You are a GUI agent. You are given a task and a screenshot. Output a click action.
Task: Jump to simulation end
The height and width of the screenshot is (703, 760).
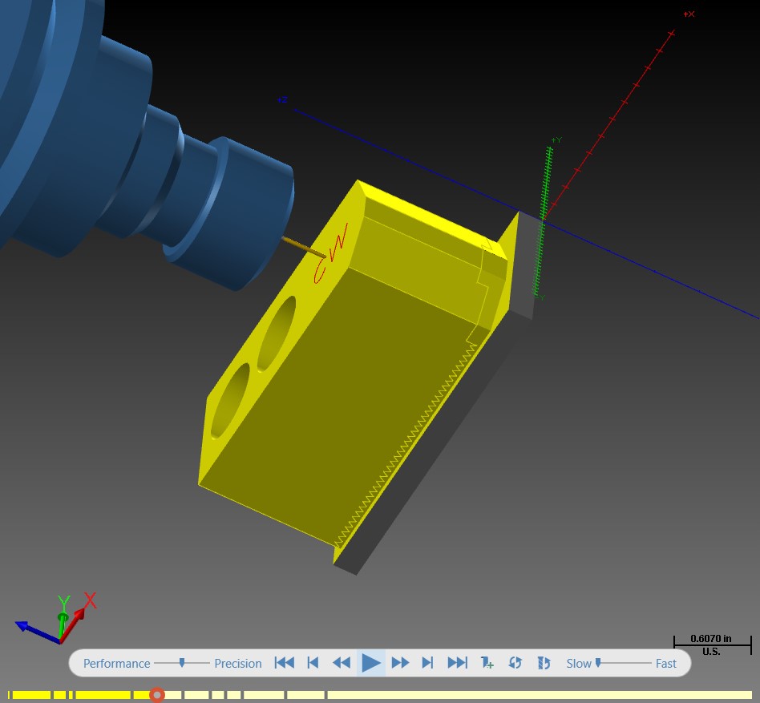click(457, 663)
